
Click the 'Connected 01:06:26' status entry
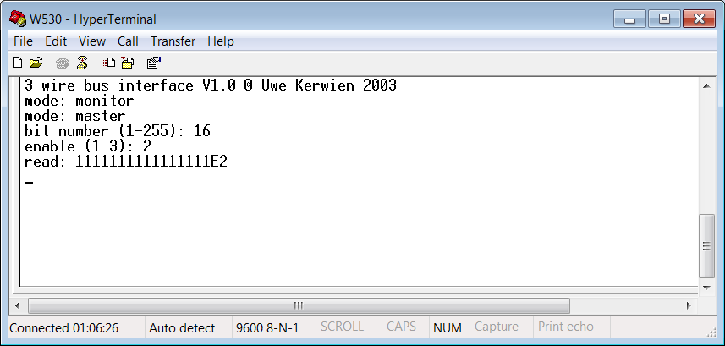click(x=63, y=328)
